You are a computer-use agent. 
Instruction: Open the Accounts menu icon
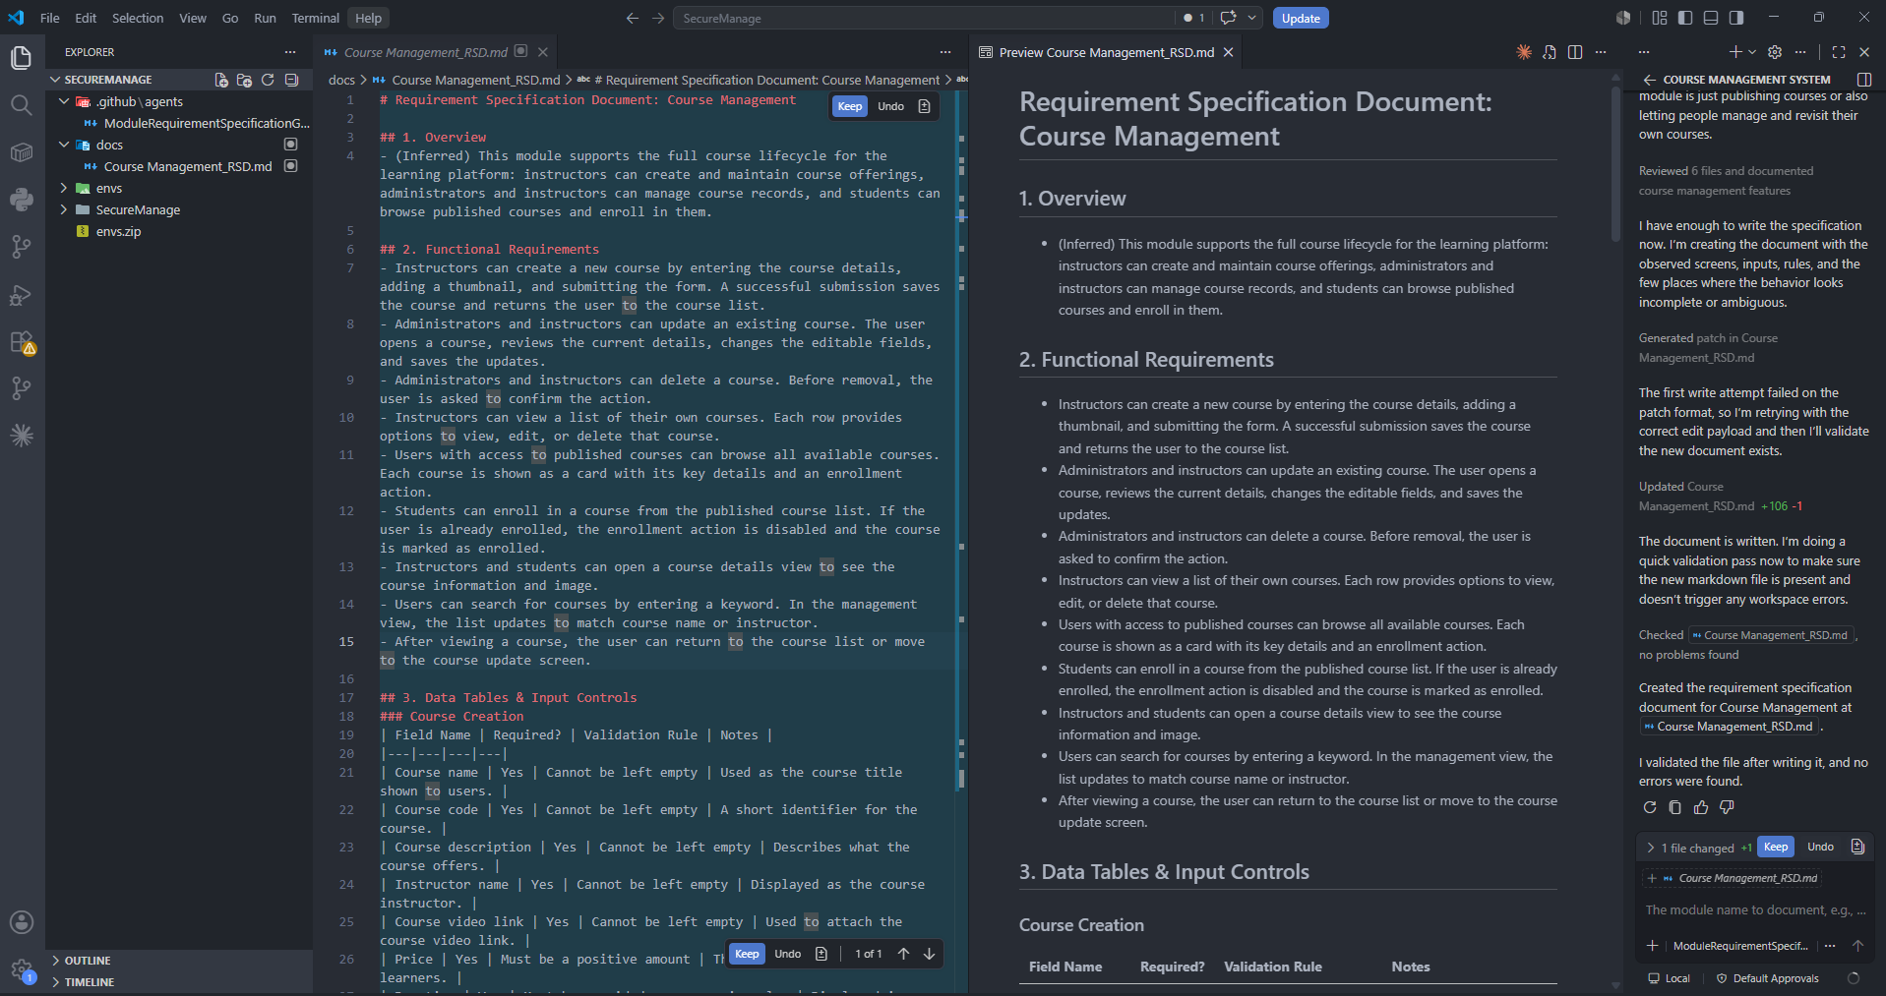[x=22, y=922]
